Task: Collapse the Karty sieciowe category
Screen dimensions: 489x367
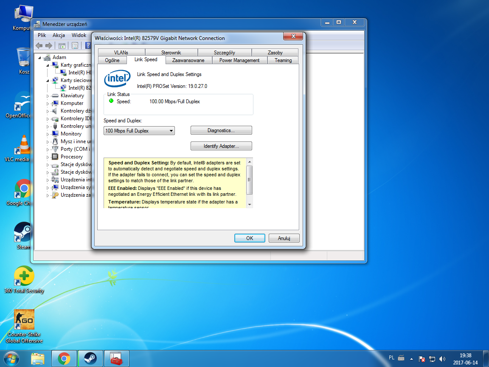Action: click(x=48, y=80)
